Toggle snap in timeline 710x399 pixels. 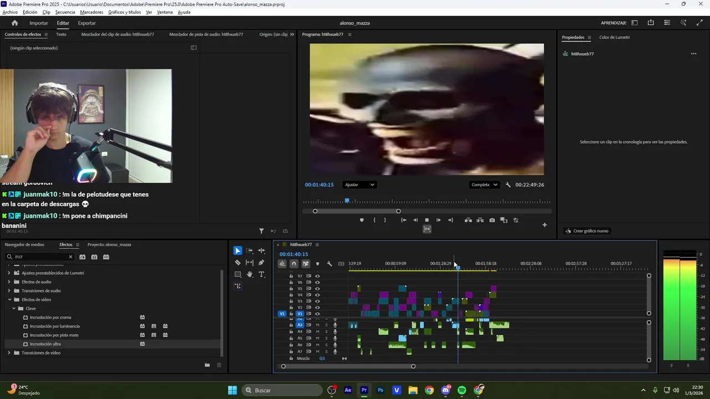pos(294,264)
